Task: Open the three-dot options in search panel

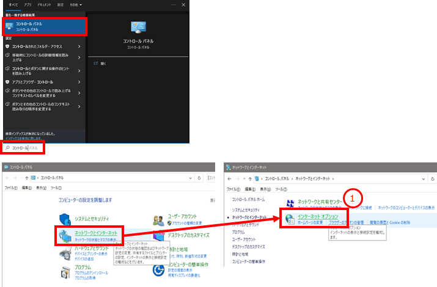Action: point(174,5)
